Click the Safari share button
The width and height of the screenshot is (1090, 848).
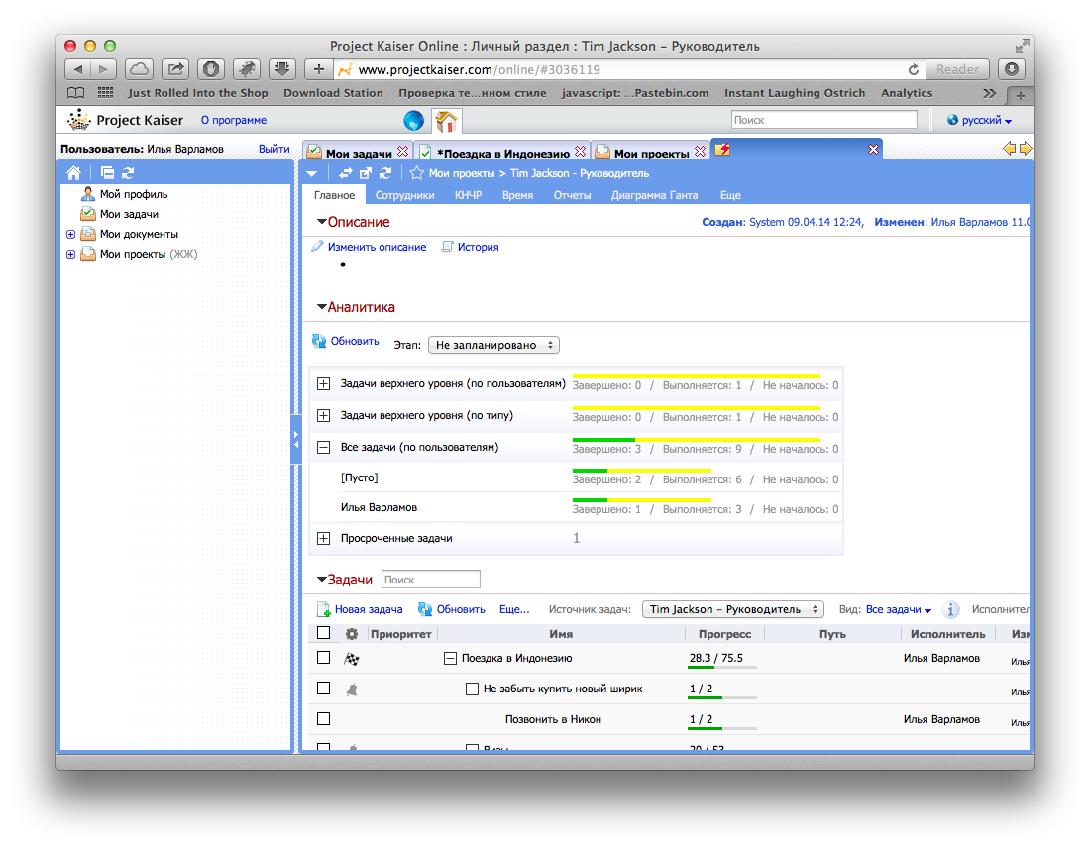[x=175, y=69]
